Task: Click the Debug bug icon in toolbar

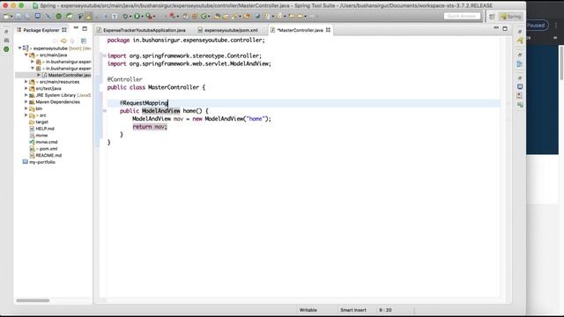Action: pos(125,16)
